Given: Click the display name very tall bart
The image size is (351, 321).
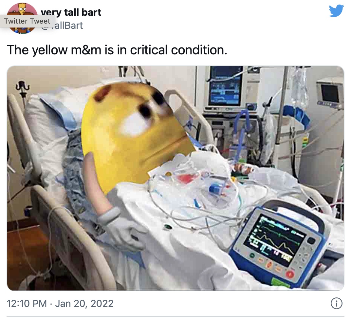Looking at the screenshot, I should tap(71, 12).
